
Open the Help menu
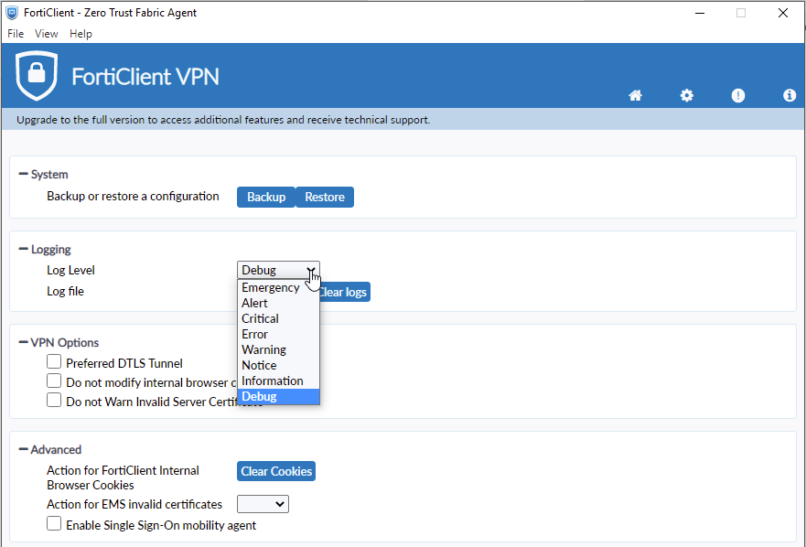[81, 34]
